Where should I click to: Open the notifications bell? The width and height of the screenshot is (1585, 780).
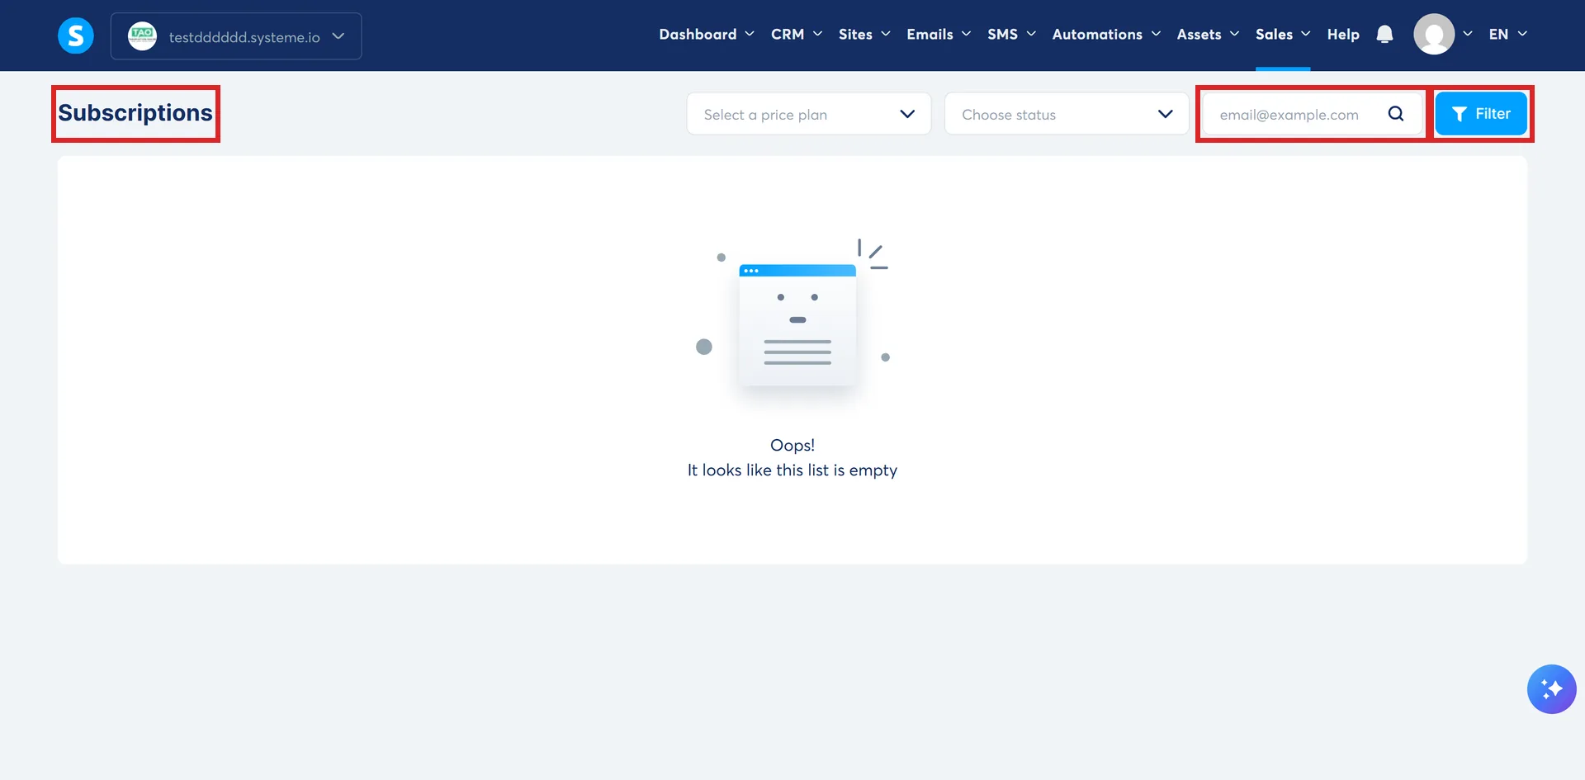pyautogui.click(x=1384, y=34)
